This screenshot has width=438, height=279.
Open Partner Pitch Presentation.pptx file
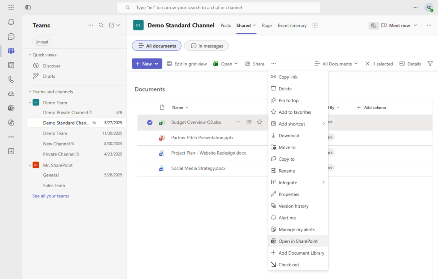click(x=202, y=138)
